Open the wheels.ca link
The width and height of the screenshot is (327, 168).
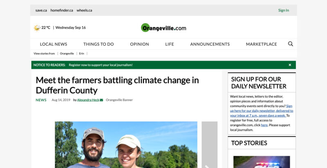(x=84, y=10)
